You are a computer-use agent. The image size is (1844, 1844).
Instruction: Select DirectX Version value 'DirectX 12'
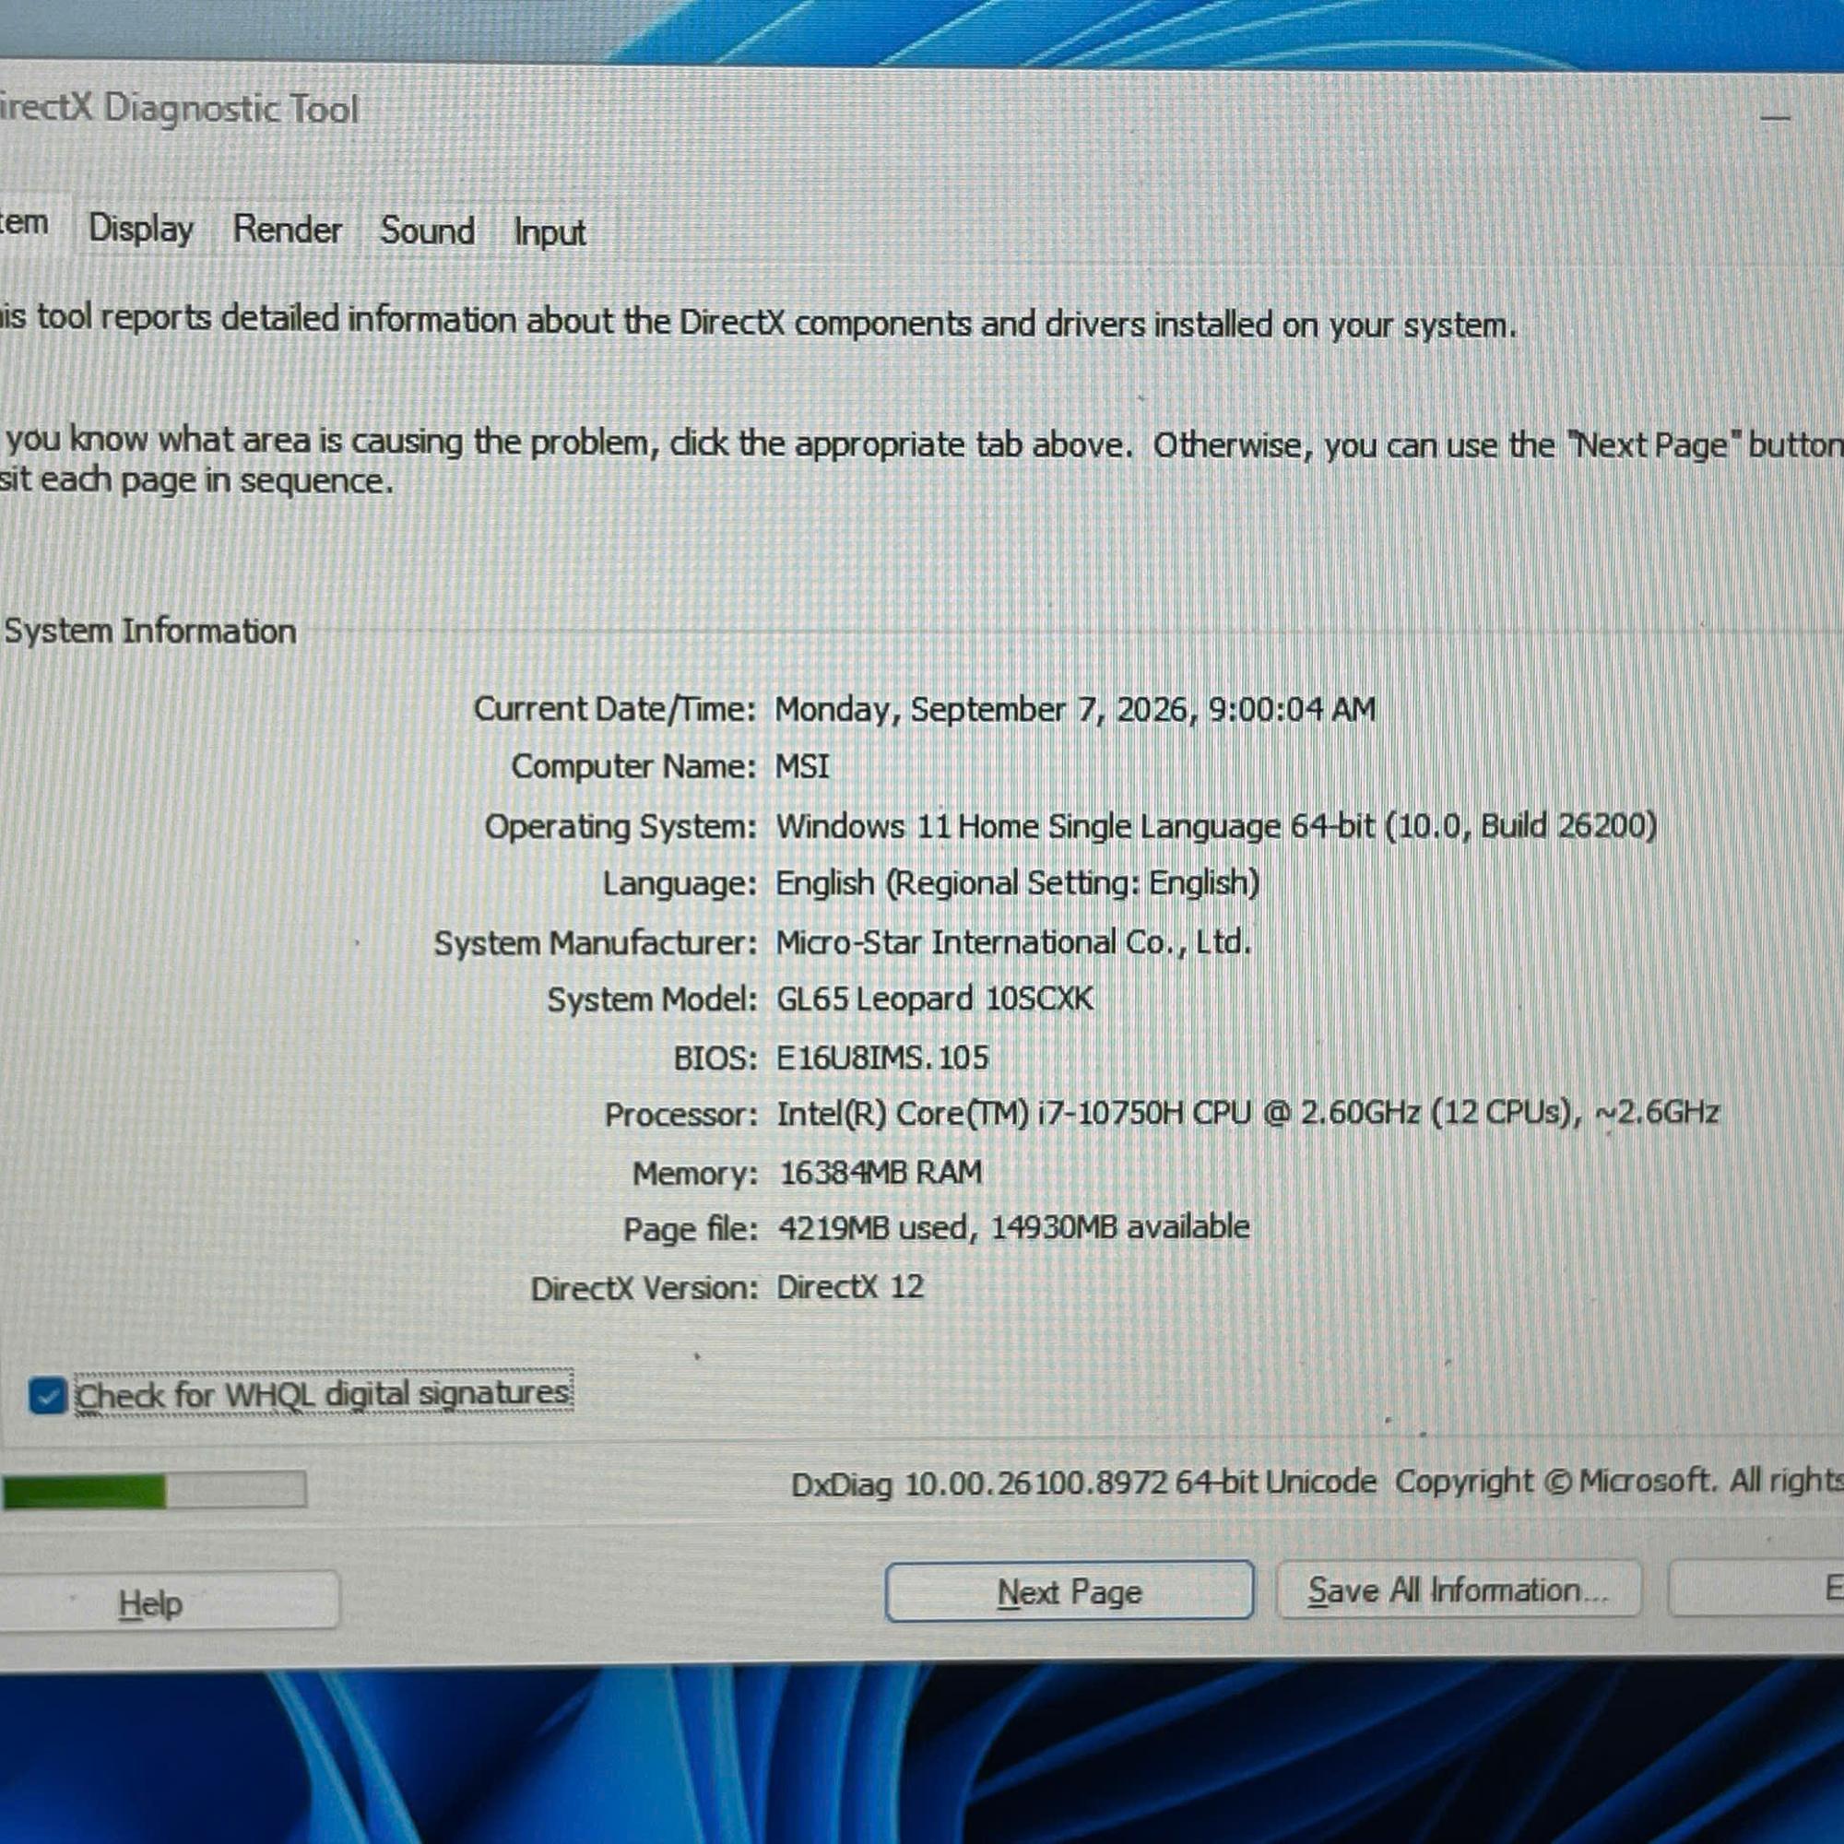point(850,1286)
